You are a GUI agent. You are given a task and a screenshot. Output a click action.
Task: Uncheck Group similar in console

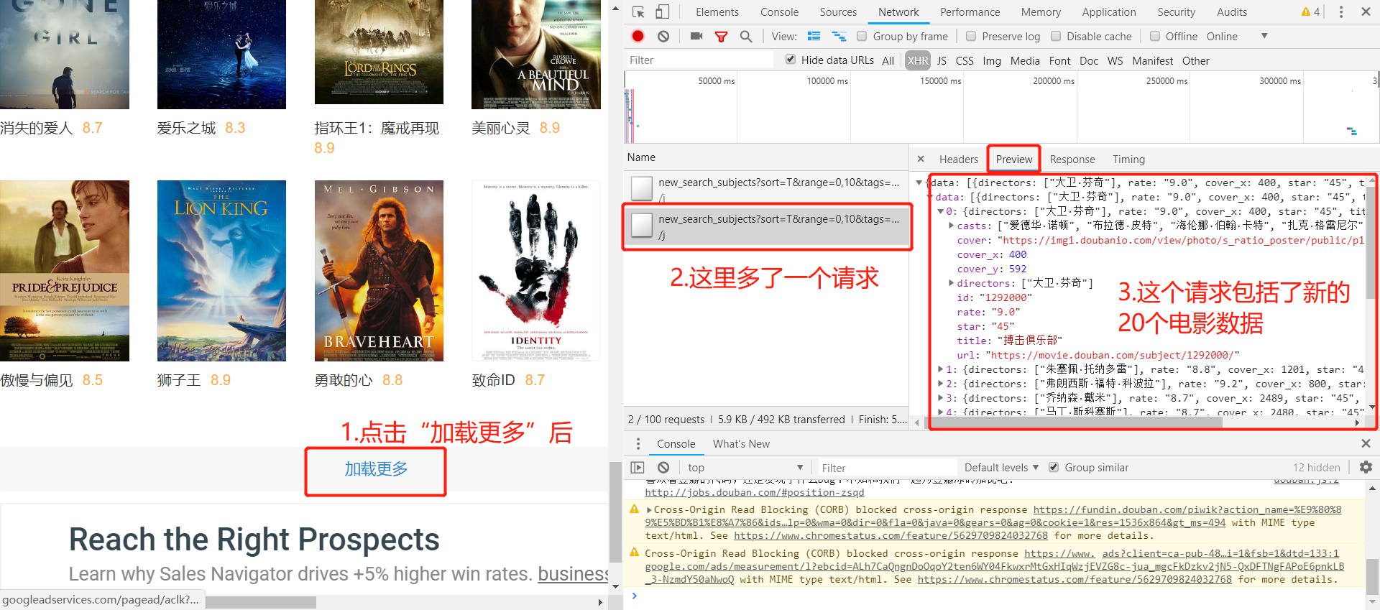pyautogui.click(x=1054, y=467)
